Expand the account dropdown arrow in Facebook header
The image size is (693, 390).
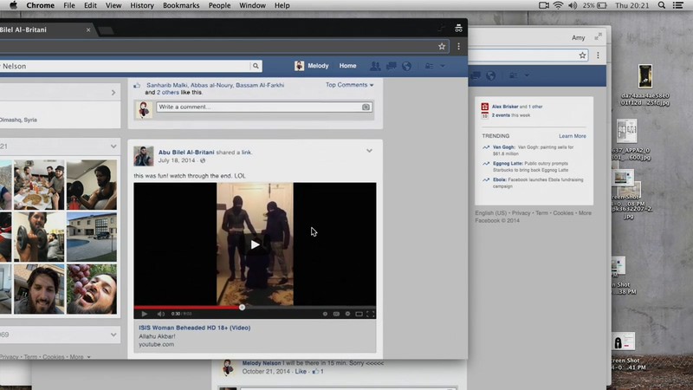tap(443, 66)
